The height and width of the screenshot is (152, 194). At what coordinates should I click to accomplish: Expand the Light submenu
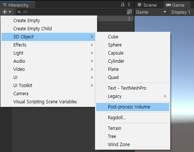pos(48,53)
